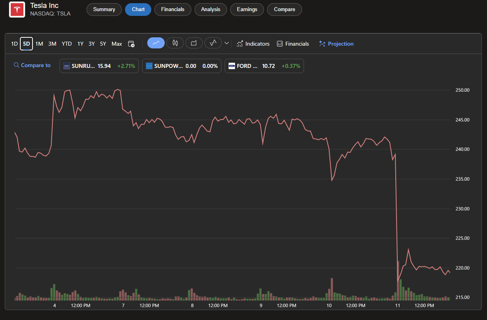Set range to YTD
The width and height of the screenshot is (487, 320).
click(x=67, y=44)
